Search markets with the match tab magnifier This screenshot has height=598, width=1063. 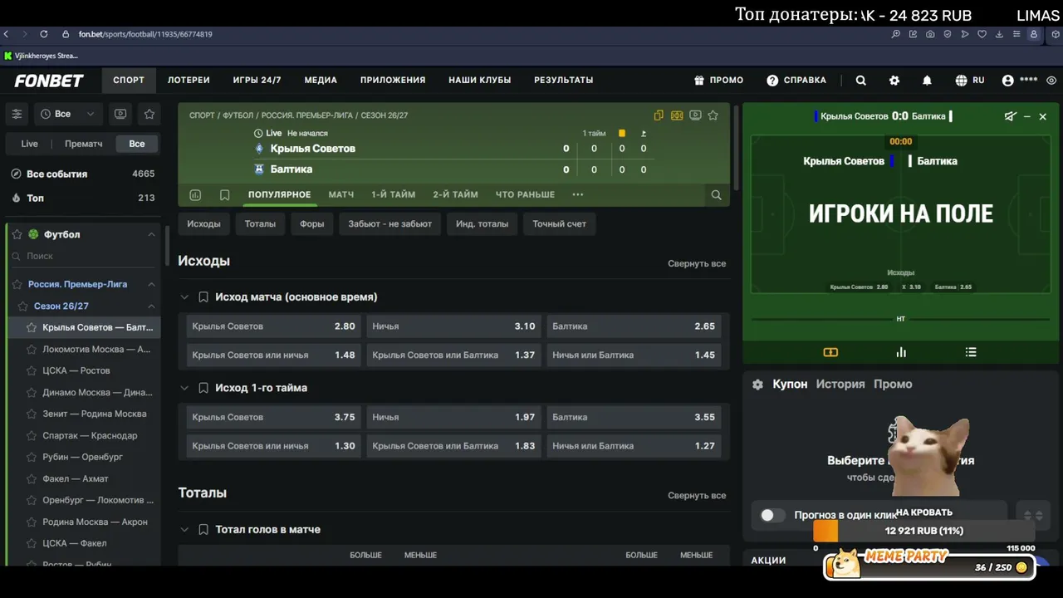(x=716, y=195)
